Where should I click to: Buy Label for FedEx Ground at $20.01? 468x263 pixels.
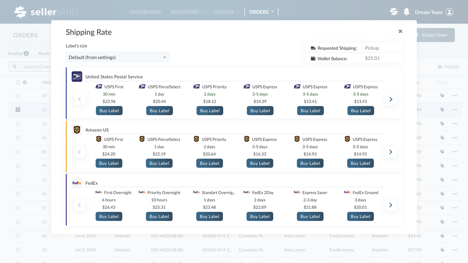coord(361,216)
